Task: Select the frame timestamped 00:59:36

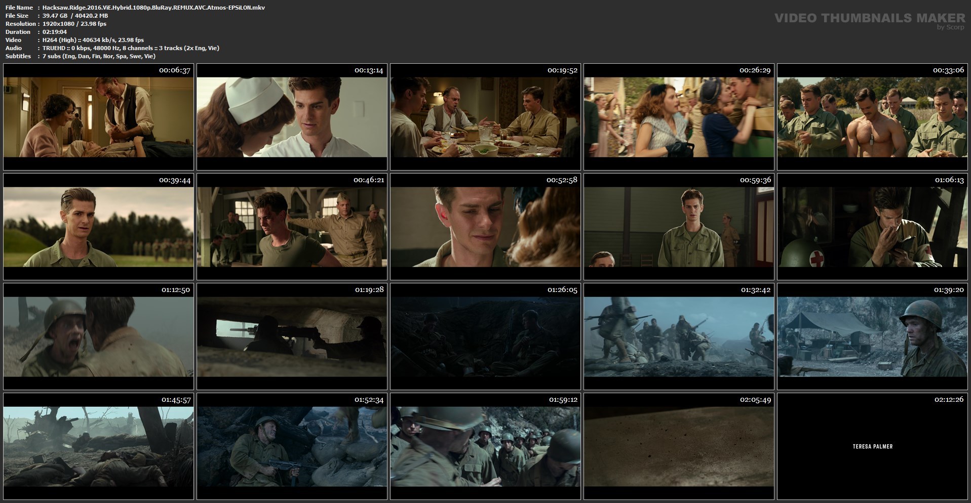Action: [x=679, y=227]
